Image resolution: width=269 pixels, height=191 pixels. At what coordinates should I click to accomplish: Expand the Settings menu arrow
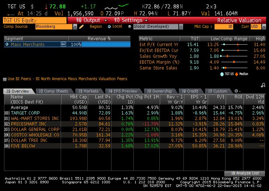(146, 20)
